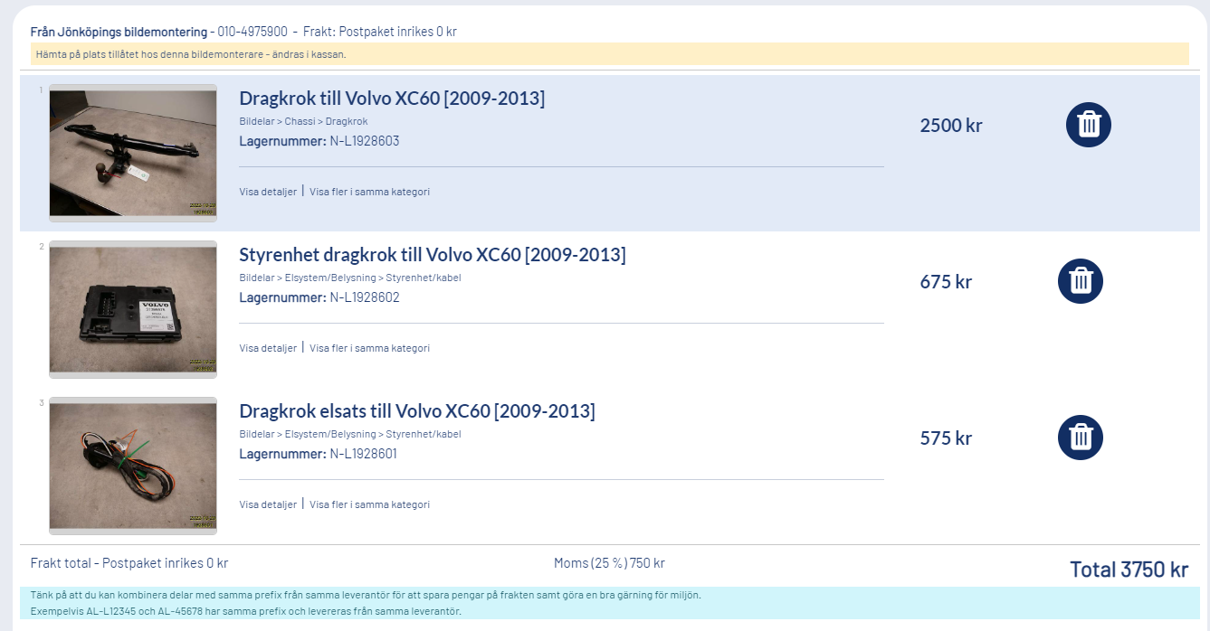Select 'Frakt: Postpaket inrikes 0 kr' in header

click(379, 32)
